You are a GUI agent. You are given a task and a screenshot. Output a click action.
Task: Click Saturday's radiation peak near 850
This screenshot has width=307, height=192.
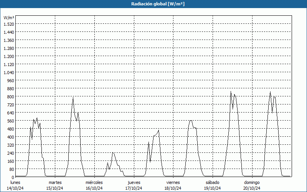pos(231,91)
